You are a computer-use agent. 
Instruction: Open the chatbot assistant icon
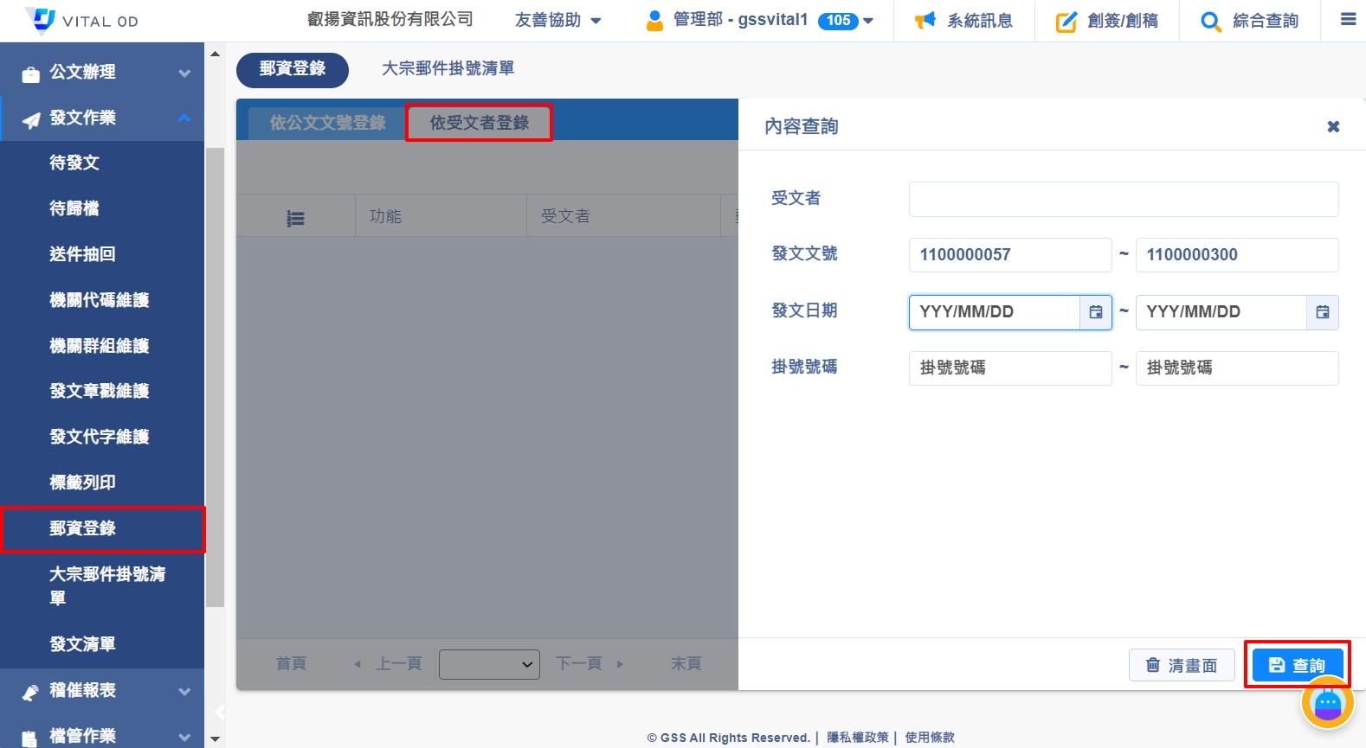[x=1327, y=704]
